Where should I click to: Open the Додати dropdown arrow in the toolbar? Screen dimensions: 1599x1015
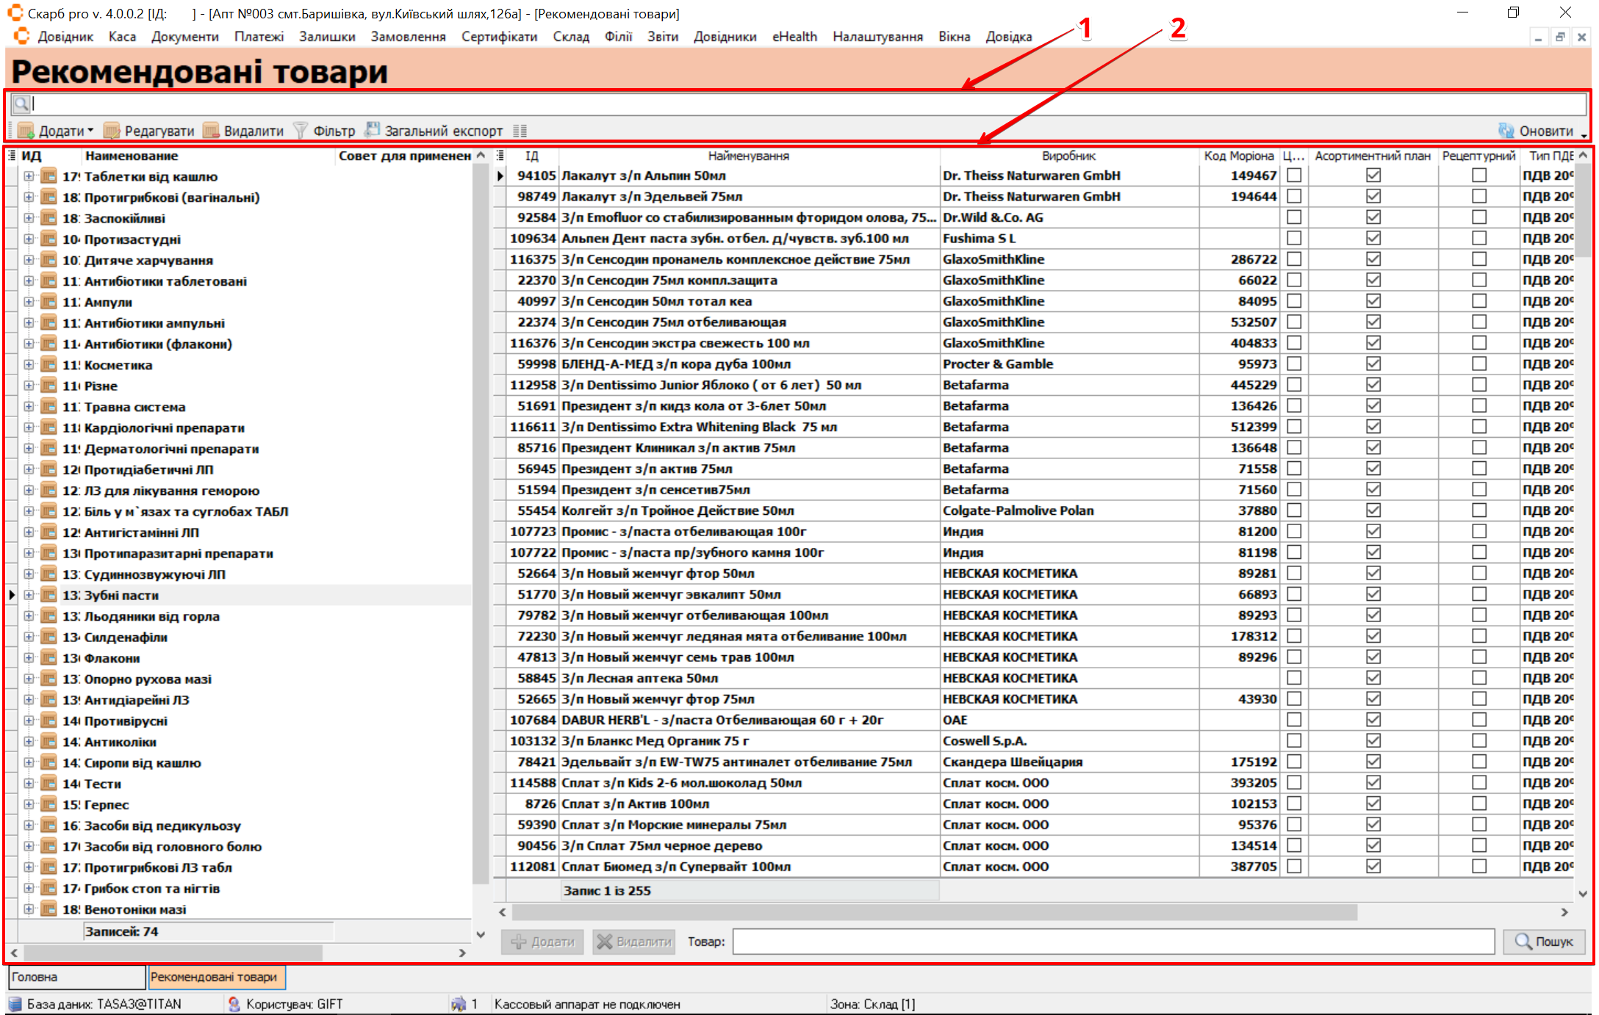(x=90, y=131)
